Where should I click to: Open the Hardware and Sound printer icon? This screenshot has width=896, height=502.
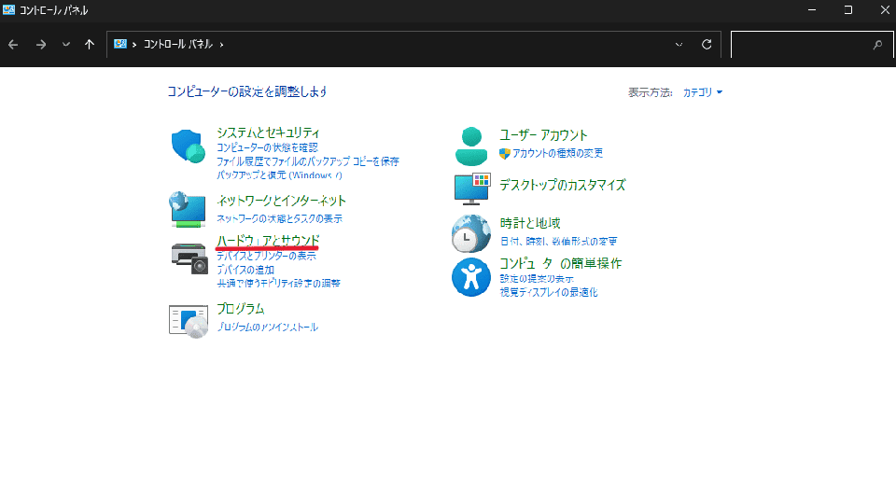[x=189, y=258]
